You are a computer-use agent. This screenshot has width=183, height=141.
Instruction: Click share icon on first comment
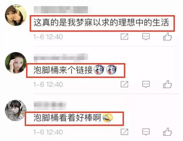[x=124, y=37]
